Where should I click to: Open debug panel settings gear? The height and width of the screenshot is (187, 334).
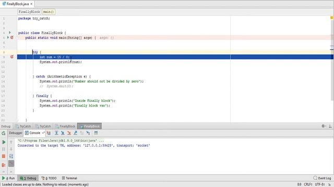coord(324,126)
